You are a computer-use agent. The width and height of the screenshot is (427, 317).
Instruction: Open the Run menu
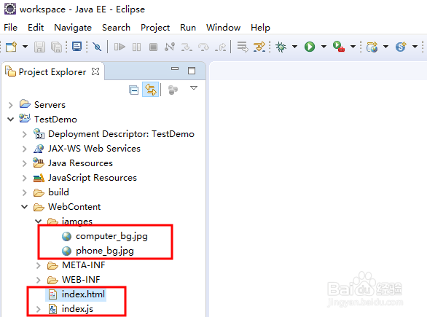tap(188, 28)
